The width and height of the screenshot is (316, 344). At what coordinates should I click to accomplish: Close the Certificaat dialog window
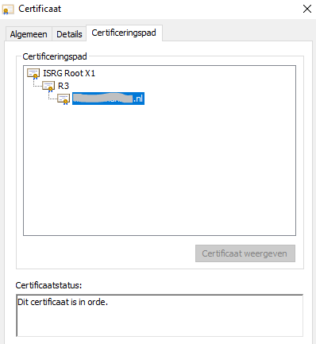click(x=307, y=9)
